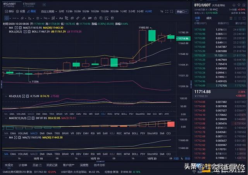Open the 历史 history tab
Screen dimensions: 248x175
point(37,165)
